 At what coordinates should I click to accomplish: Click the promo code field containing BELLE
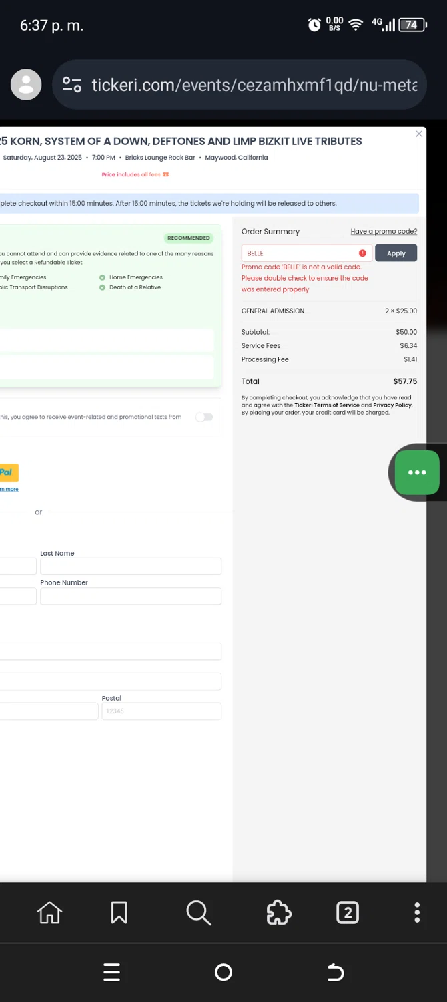[306, 253]
